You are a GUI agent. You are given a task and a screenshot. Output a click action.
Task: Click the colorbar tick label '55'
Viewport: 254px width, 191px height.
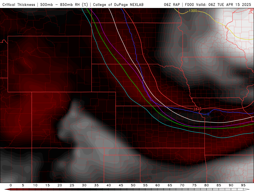click(x=145, y=185)
